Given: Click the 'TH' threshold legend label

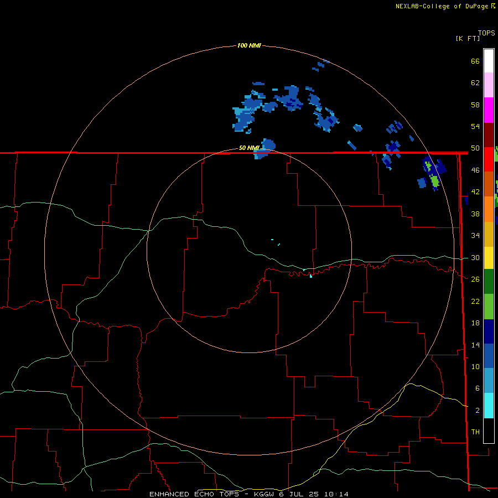Looking at the screenshot, I should tap(475, 432).
